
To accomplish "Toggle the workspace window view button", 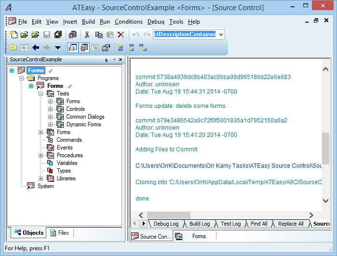I will coord(73,48).
